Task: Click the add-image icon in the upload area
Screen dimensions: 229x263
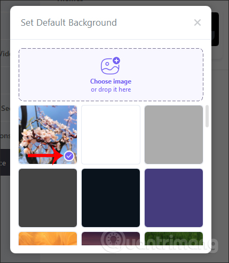Action: click(x=110, y=66)
